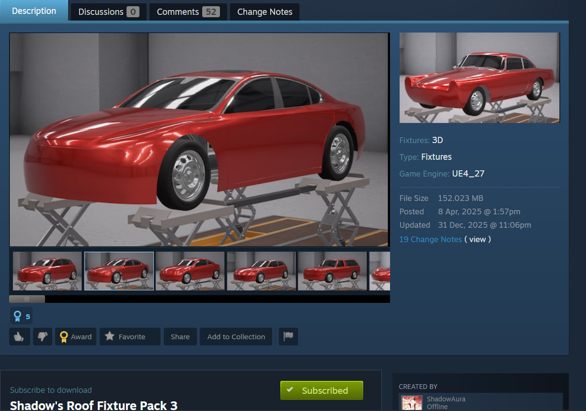Image resolution: width=586 pixels, height=411 pixels.
Task: Open ShadowAura's creator avatar
Action: (x=412, y=403)
